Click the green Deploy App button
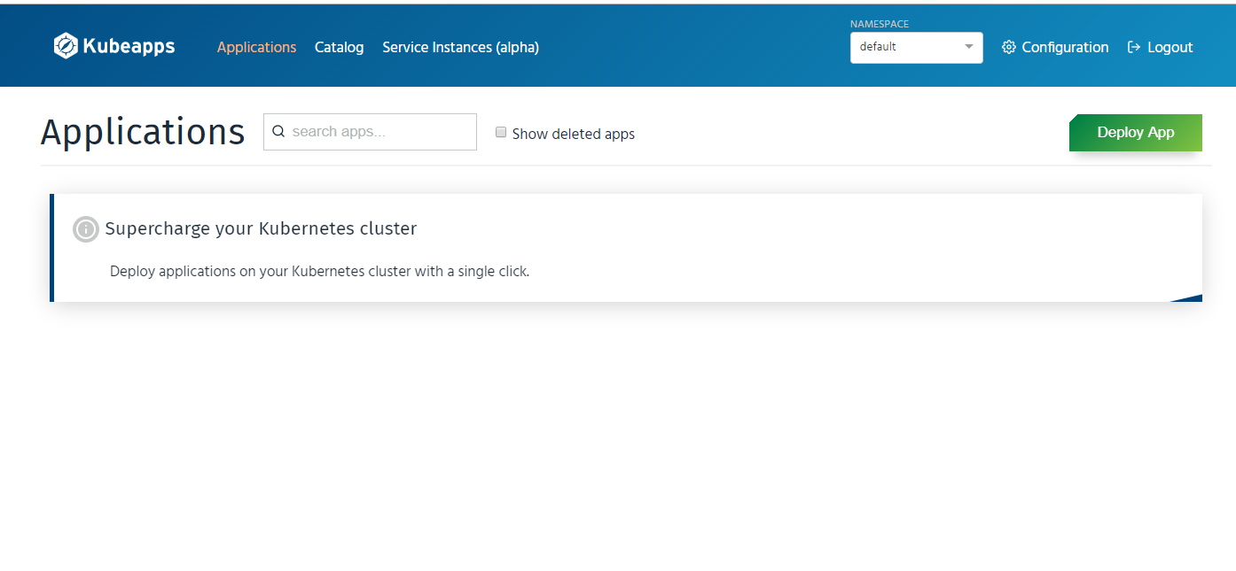1236x571 pixels. 1136,133
